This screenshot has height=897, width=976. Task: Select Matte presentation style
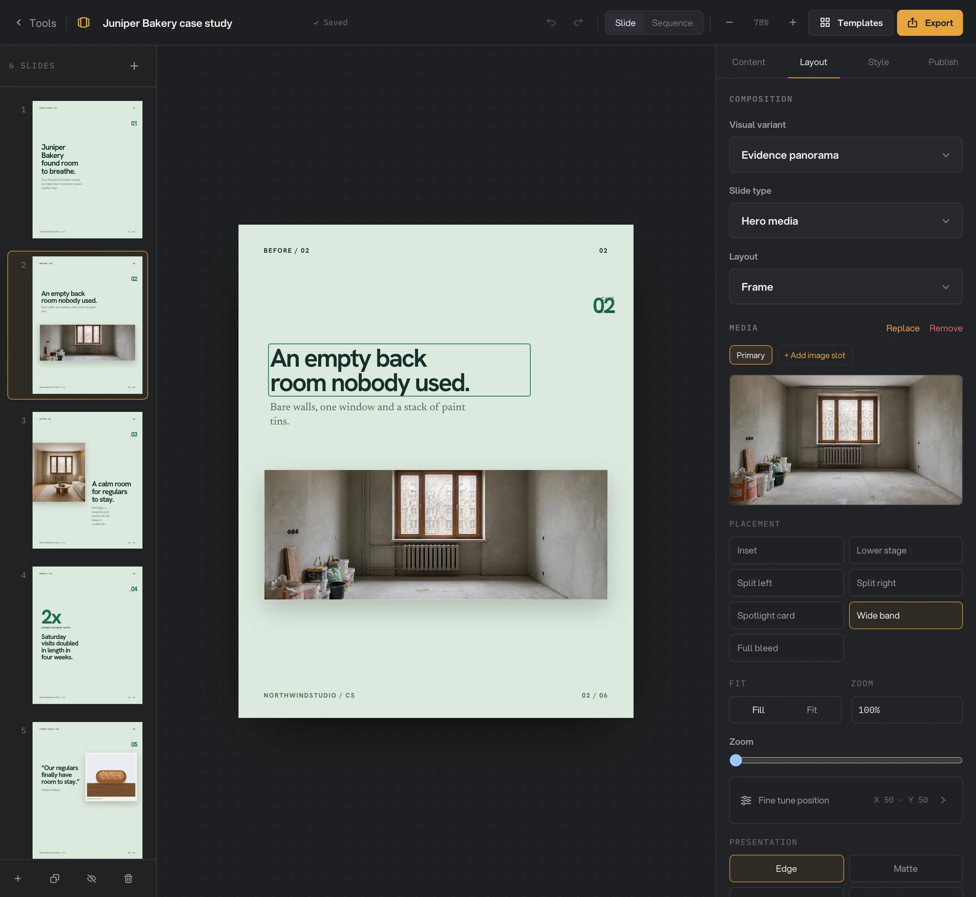pyautogui.click(x=905, y=869)
